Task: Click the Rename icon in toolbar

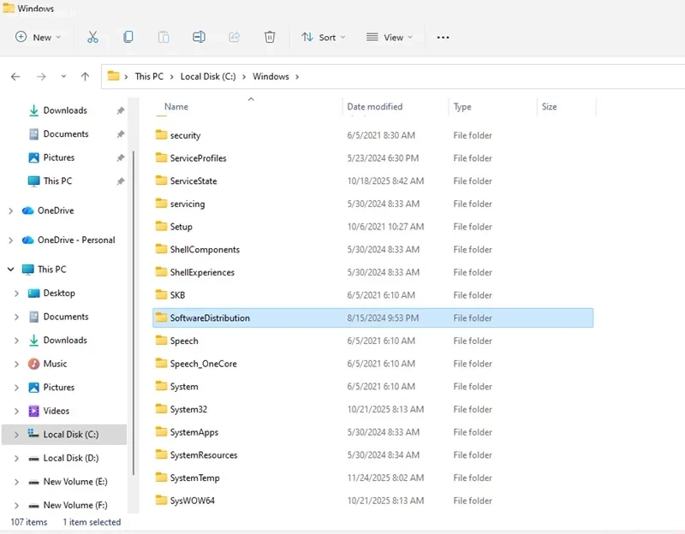Action: pyautogui.click(x=199, y=37)
